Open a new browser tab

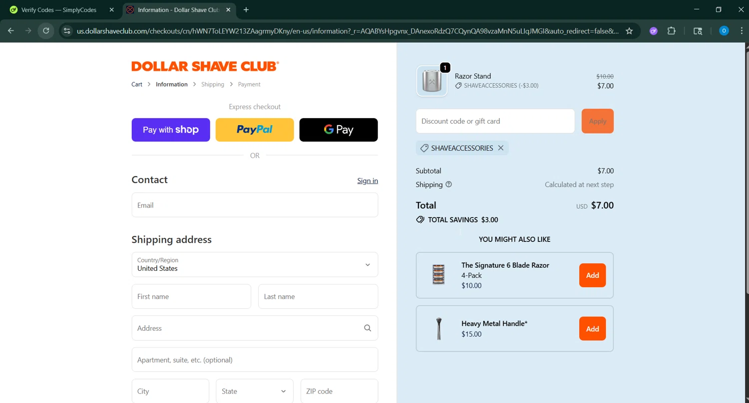[x=246, y=10]
